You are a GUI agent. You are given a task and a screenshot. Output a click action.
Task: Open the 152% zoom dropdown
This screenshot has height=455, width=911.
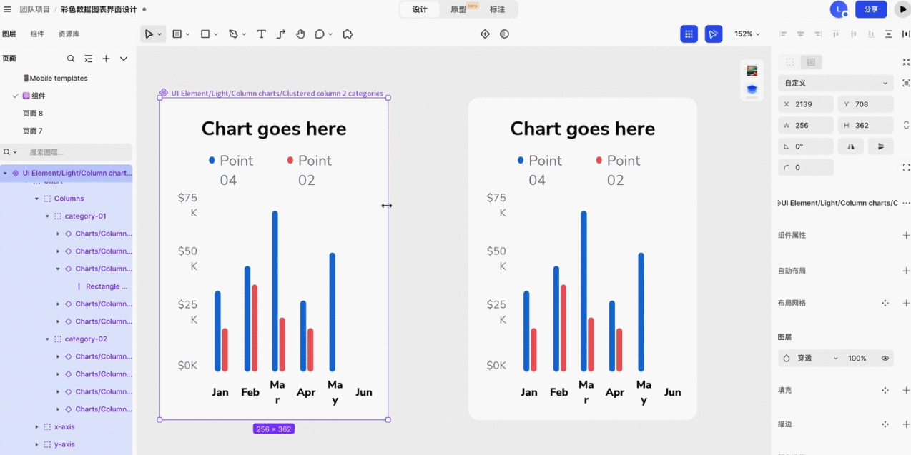coord(747,34)
